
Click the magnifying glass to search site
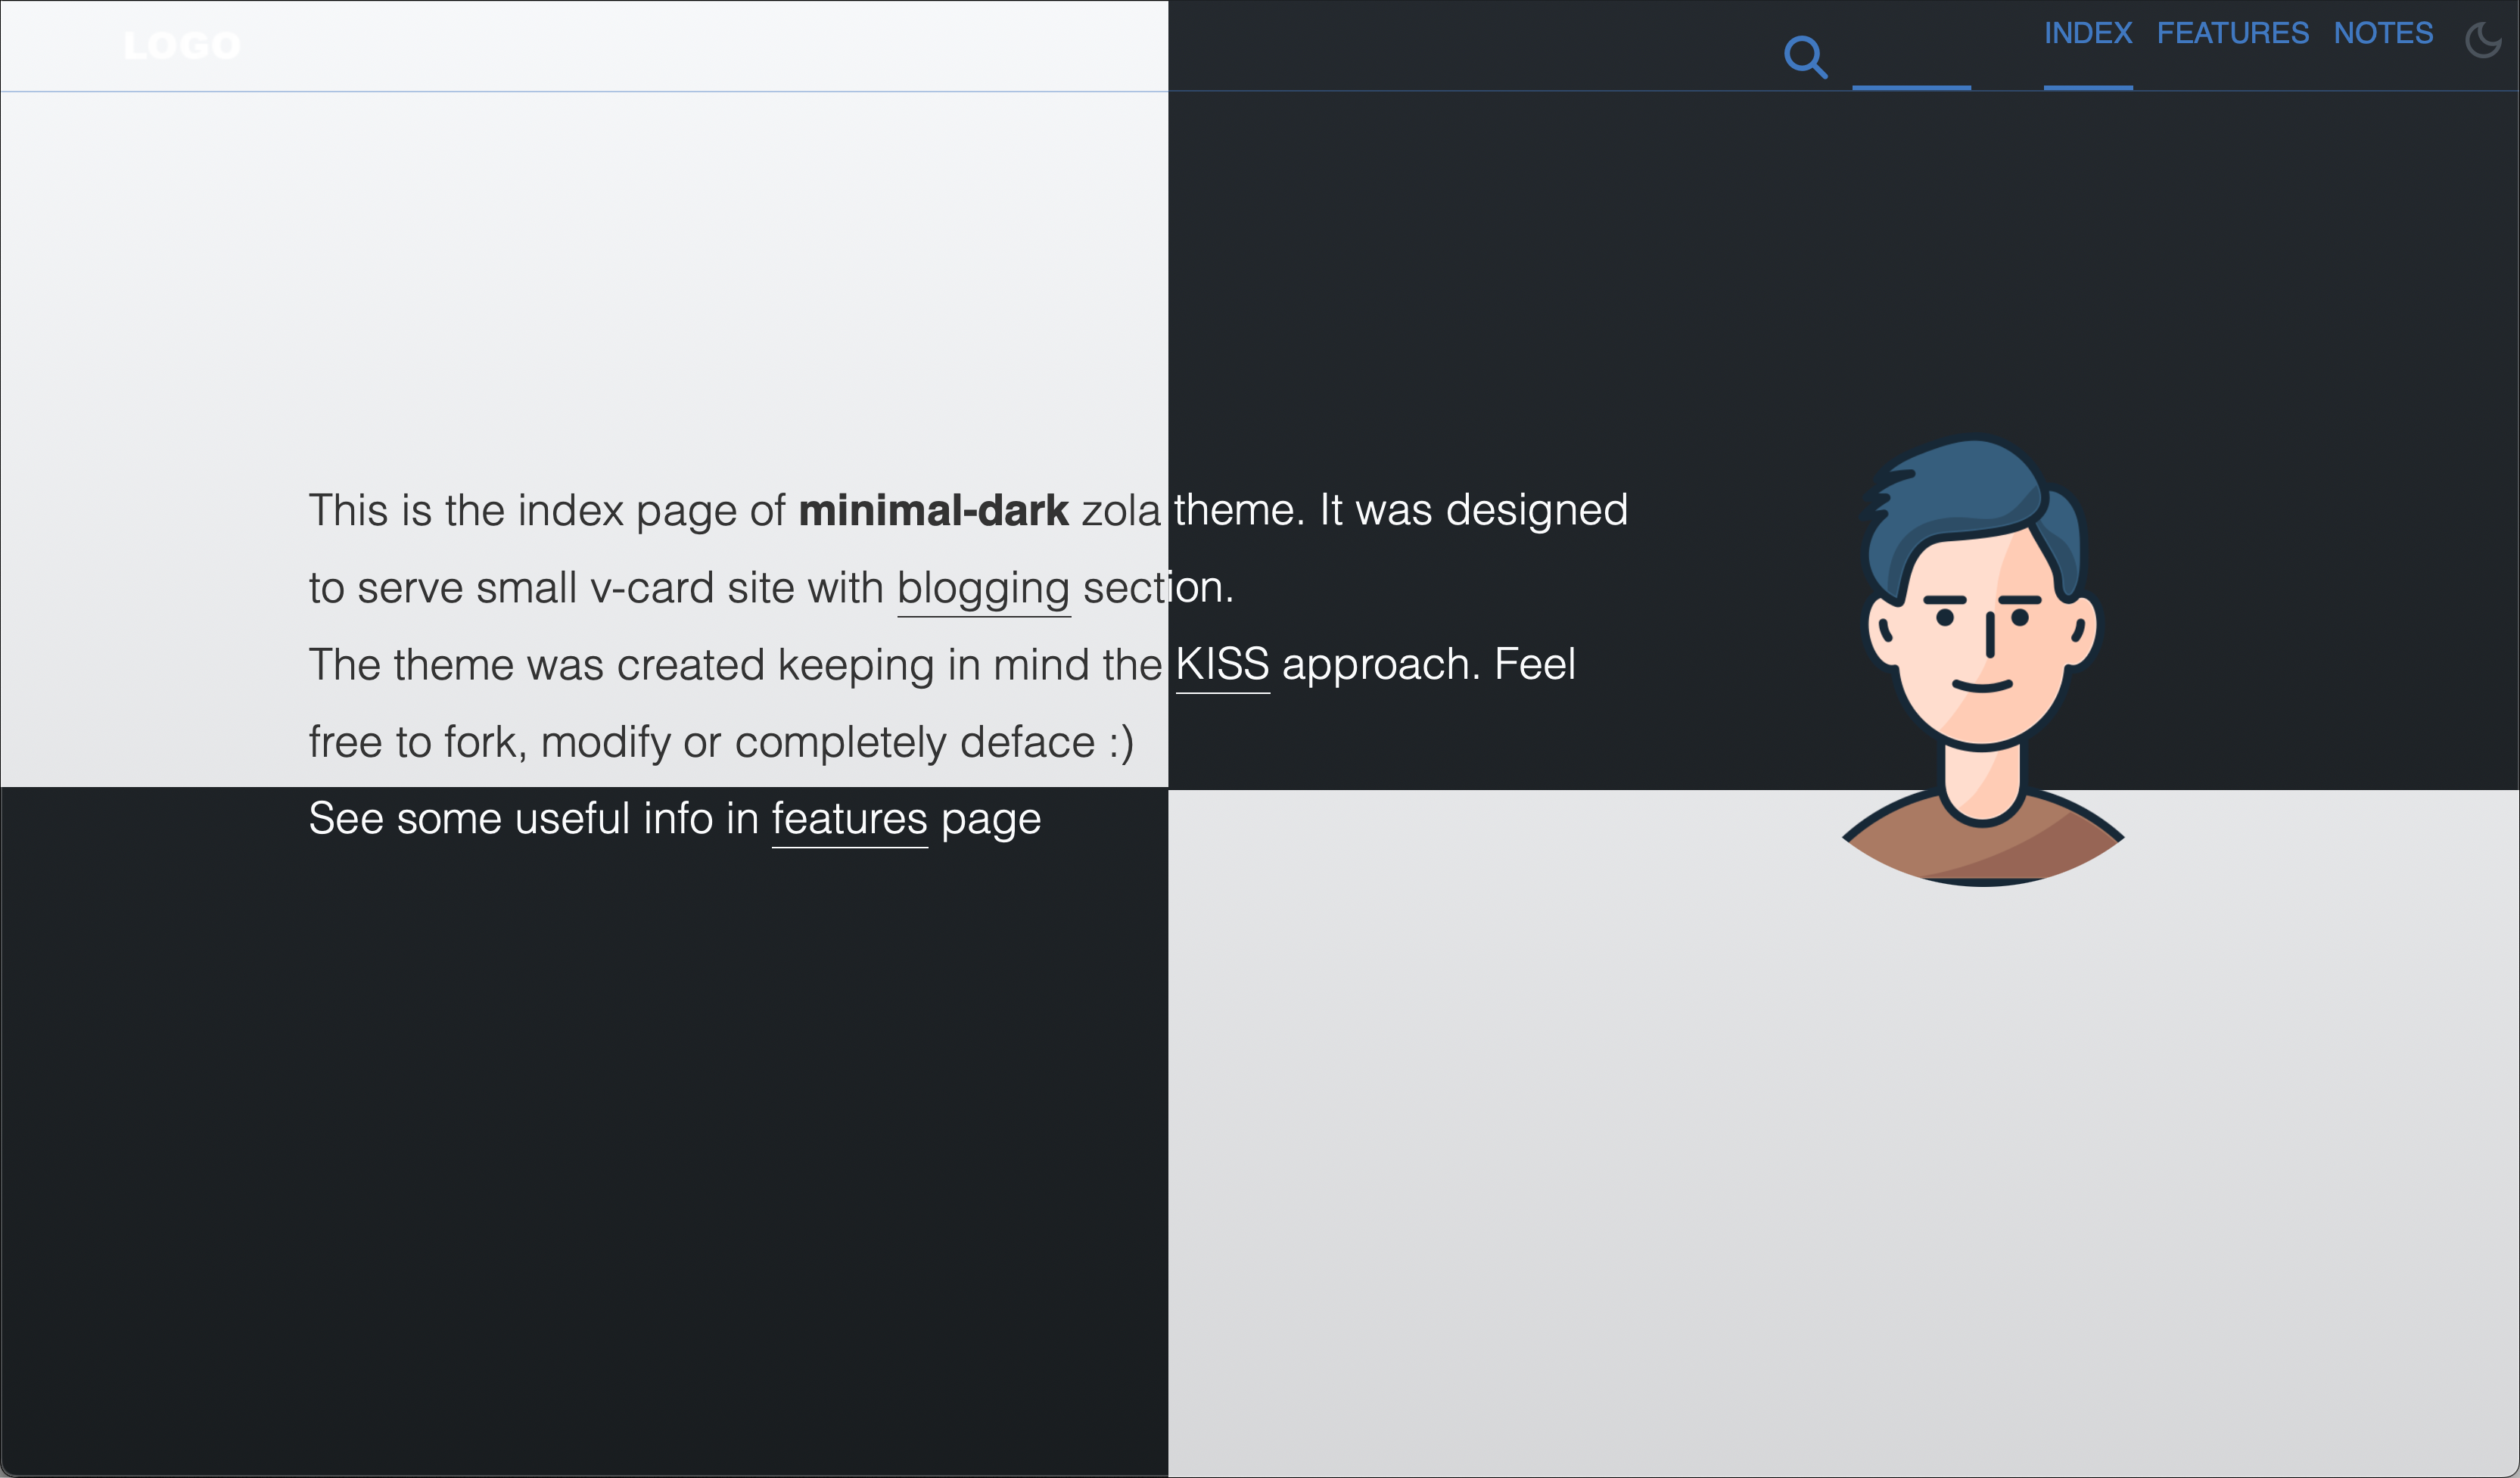pos(1806,55)
